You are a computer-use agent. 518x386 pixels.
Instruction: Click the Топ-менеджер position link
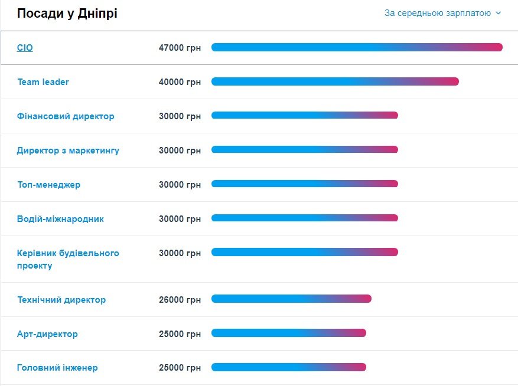tap(48, 185)
